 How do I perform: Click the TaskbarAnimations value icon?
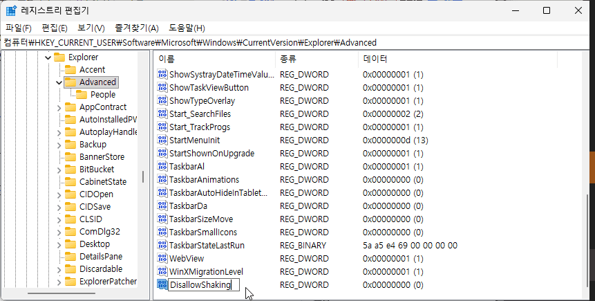(x=162, y=179)
